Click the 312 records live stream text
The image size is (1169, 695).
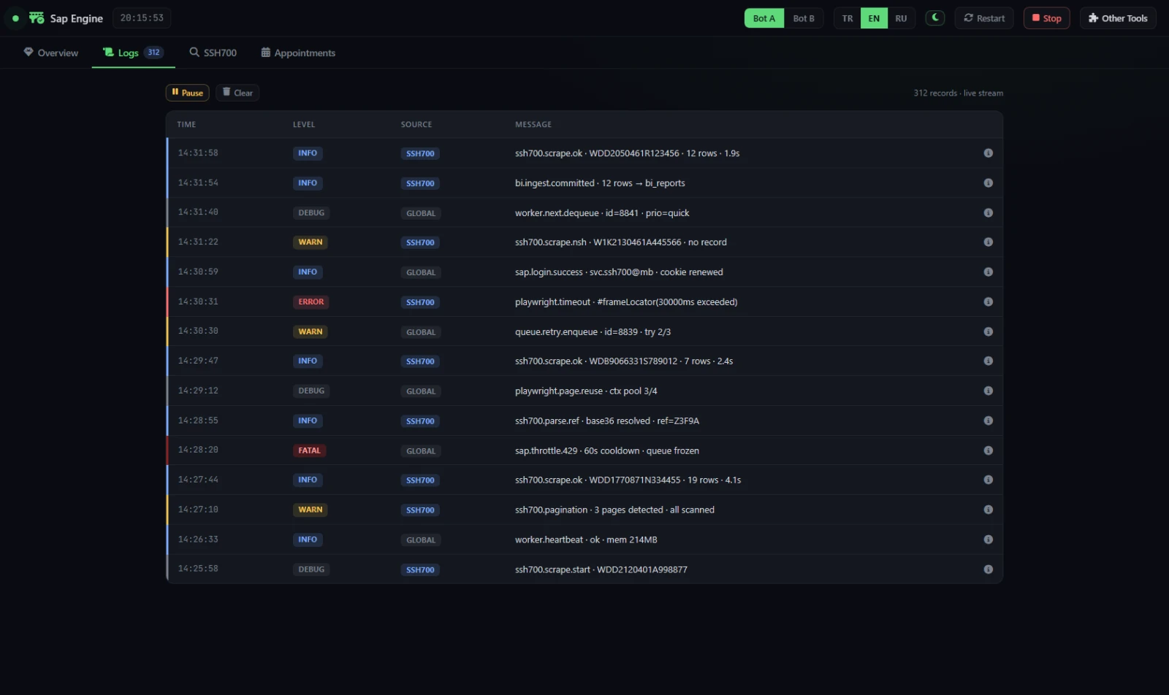958,93
